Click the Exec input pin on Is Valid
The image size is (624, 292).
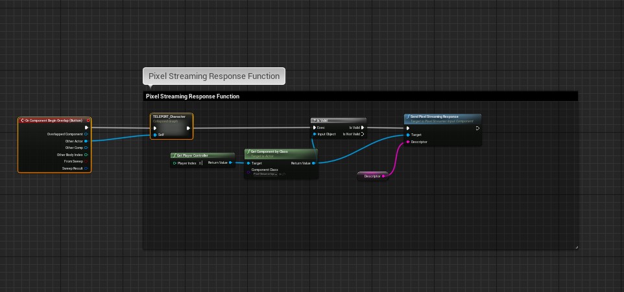point(315,128)
